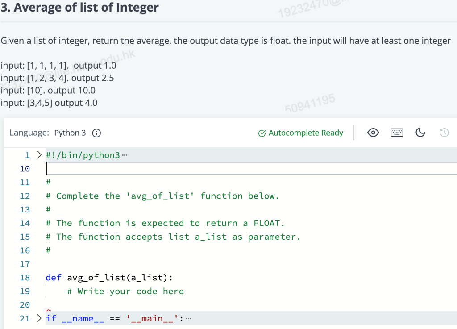
Task: Open keyboard shortcuts icon in editor toolbar
Action: pyautogui.click(x=397, y=132)
